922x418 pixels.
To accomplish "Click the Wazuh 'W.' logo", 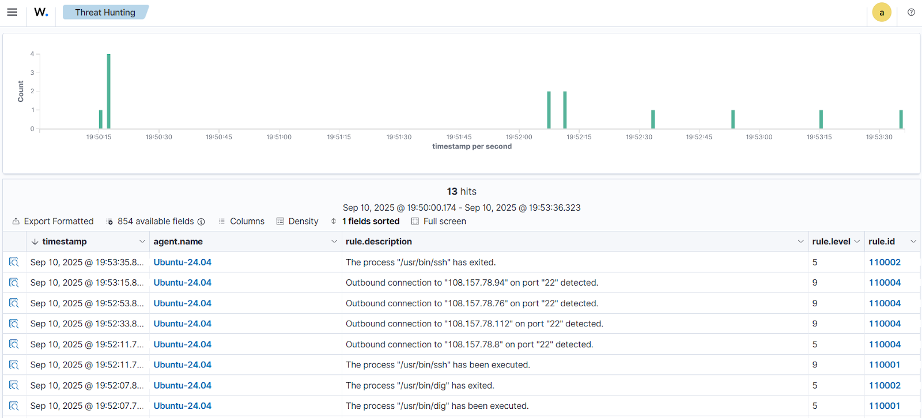I will coord(41,12).
